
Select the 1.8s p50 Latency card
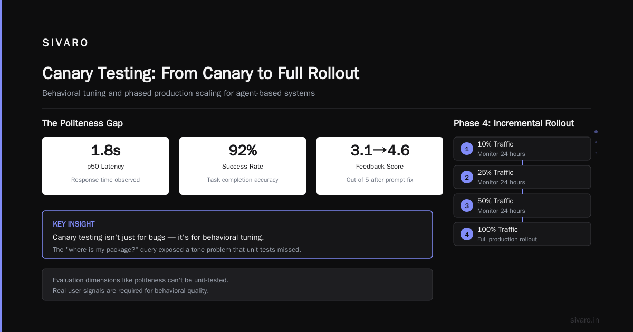point(105,166)
